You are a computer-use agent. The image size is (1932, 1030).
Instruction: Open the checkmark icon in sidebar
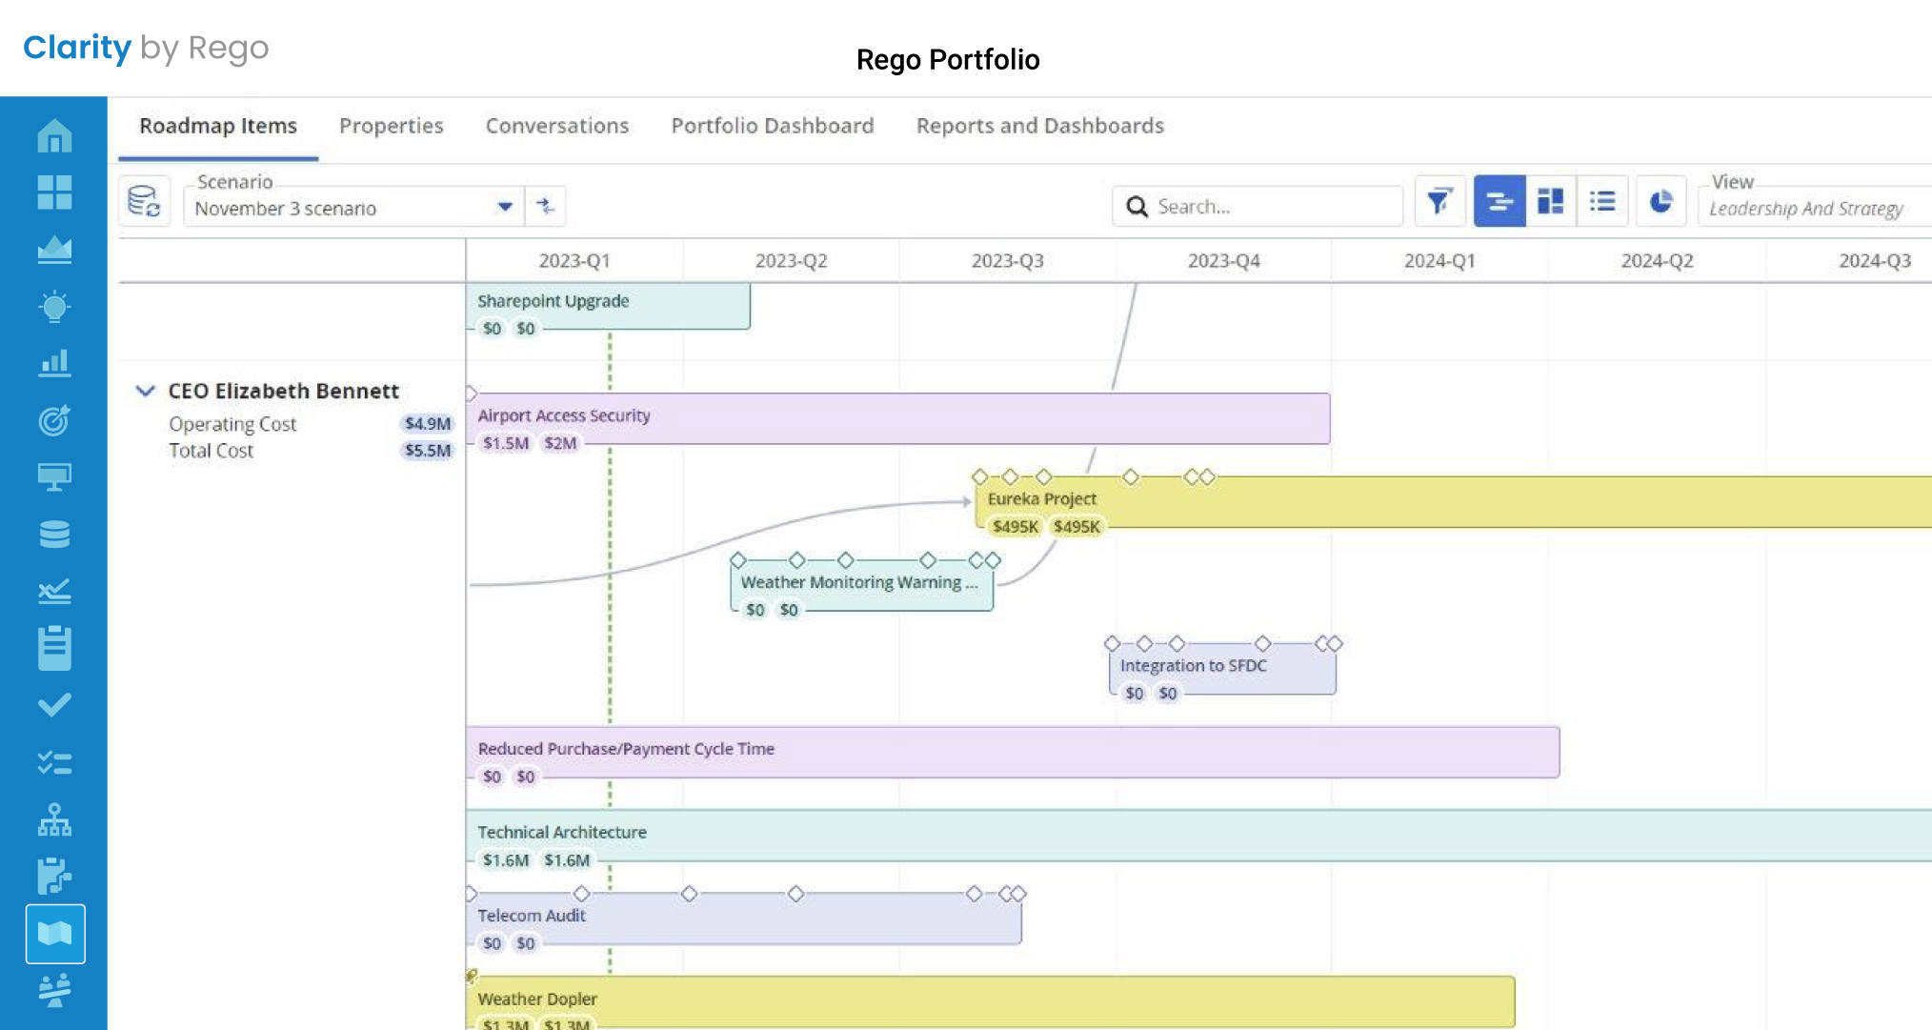coord(54,705)
